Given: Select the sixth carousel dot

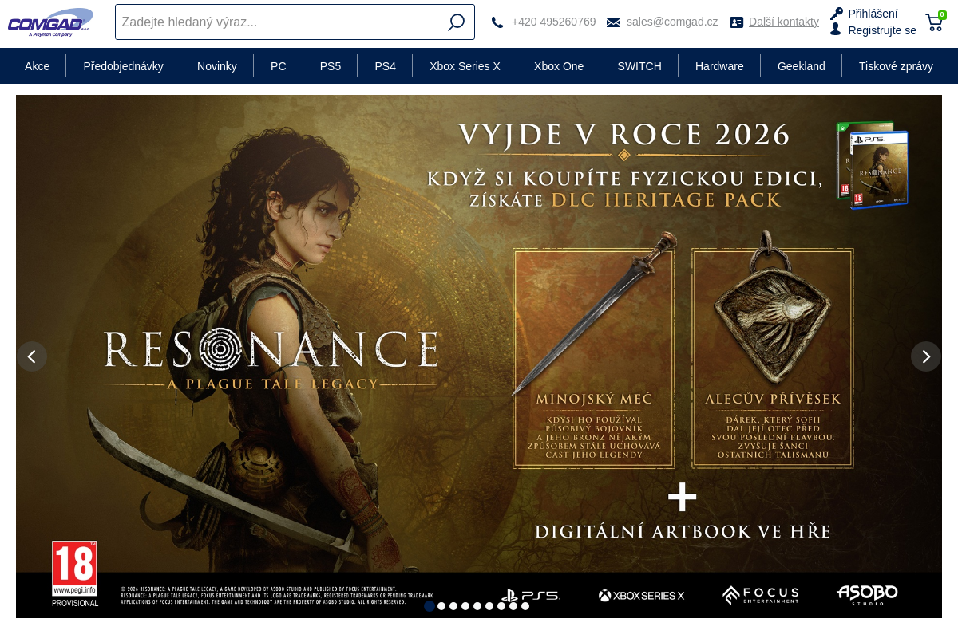Looking at the screenshot, I should [x=489, y=606].
